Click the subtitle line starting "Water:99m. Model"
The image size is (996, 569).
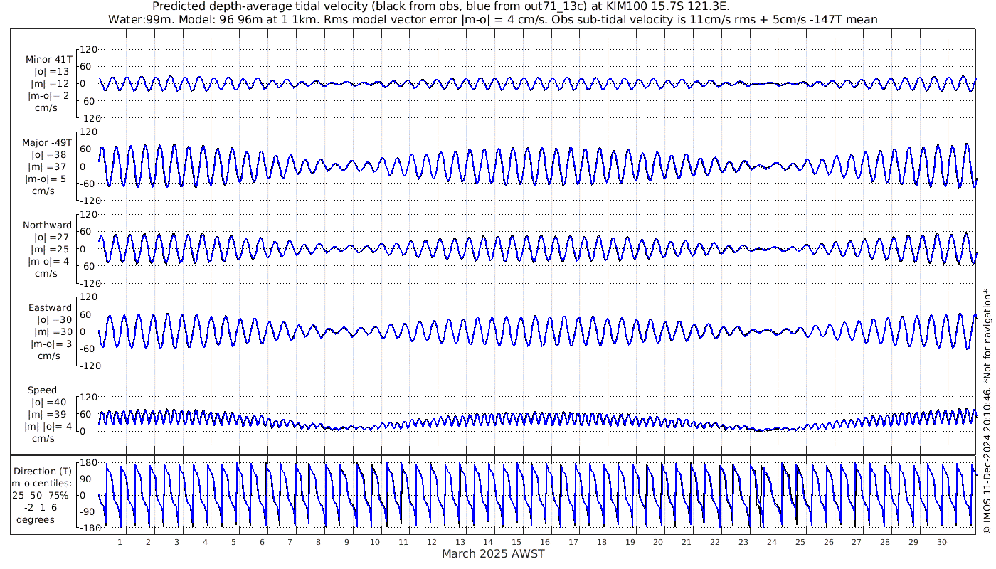(492, 19)
